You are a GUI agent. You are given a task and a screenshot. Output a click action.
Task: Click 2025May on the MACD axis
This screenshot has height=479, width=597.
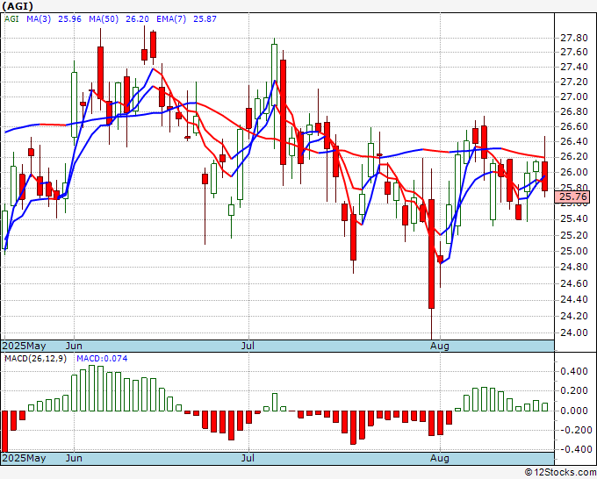[x=24, y=458]
